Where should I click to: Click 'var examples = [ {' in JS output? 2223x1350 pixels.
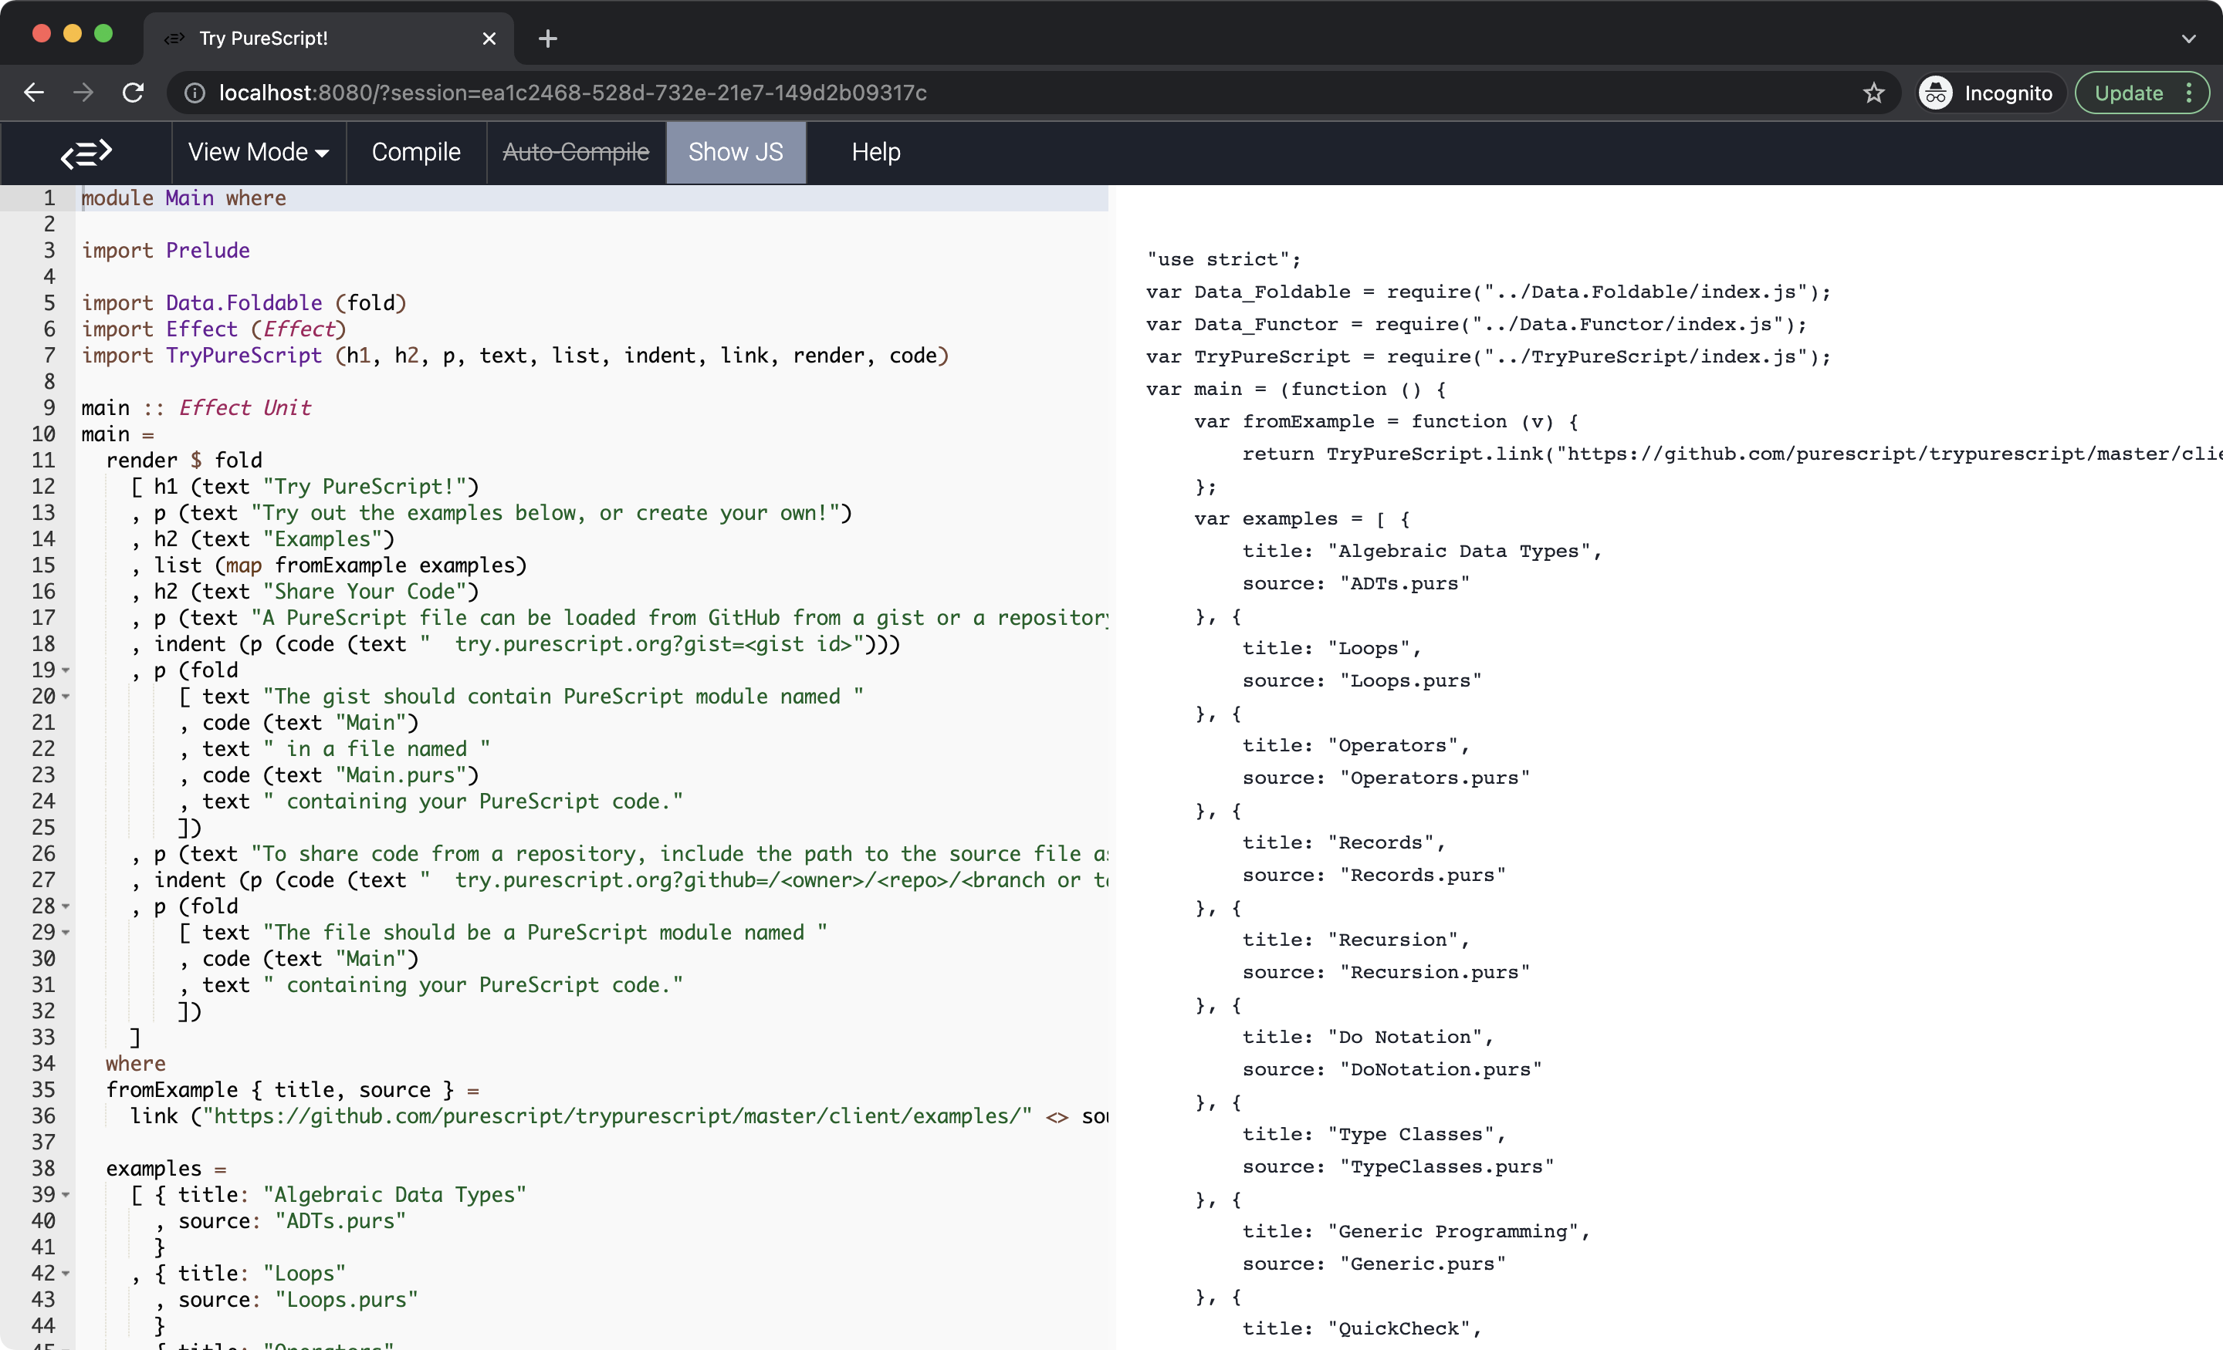click(x=1302, y=518)
